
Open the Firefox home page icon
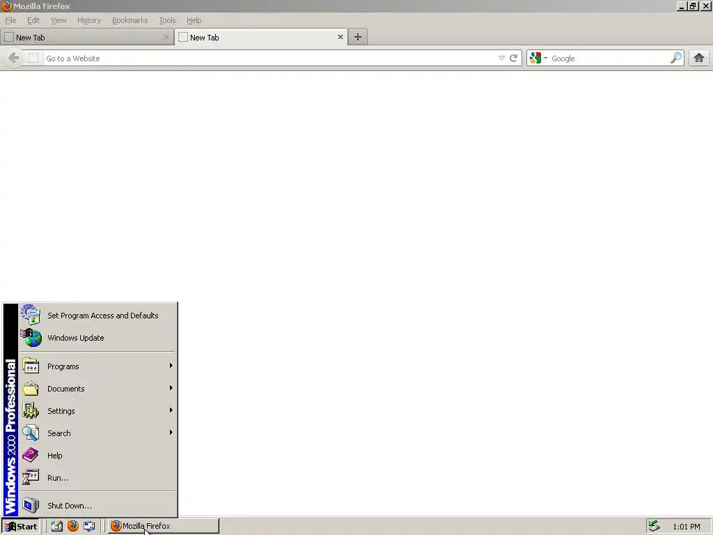pyautogui.click(x=699, y=59)
